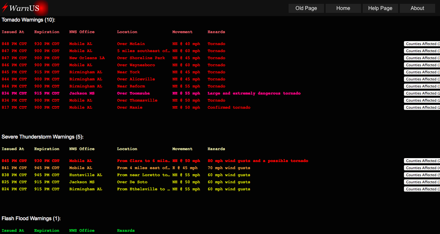Click 'E @ 45 mph' movement text
440x234 pixels.
tap(185, 168)
